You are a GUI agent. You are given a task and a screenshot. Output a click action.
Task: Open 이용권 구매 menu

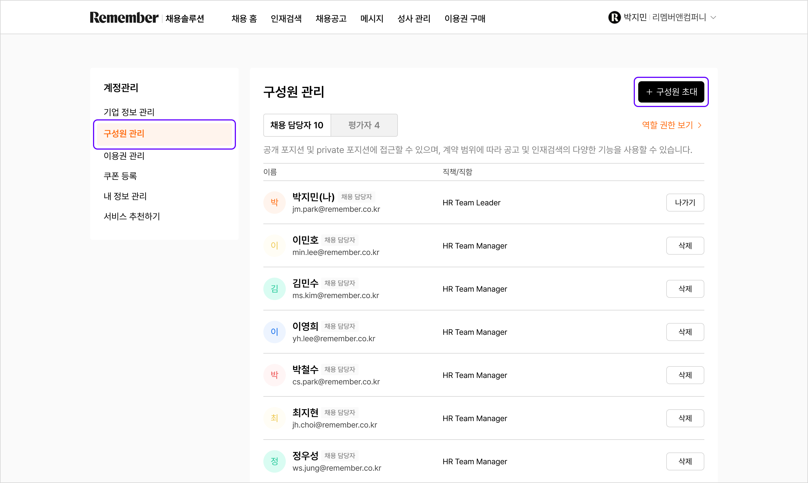[465, 18]
